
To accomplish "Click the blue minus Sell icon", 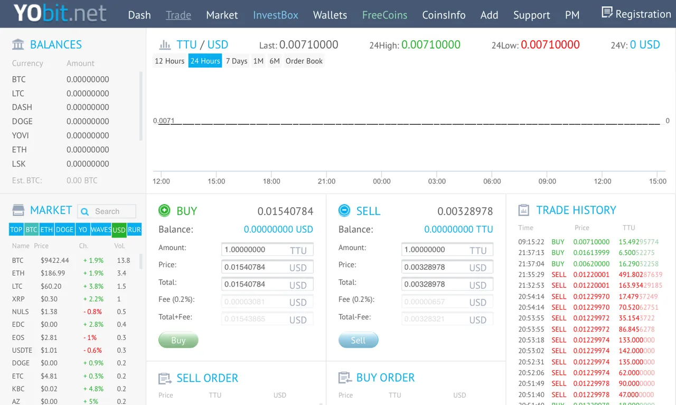I will (x=344, y=210).
